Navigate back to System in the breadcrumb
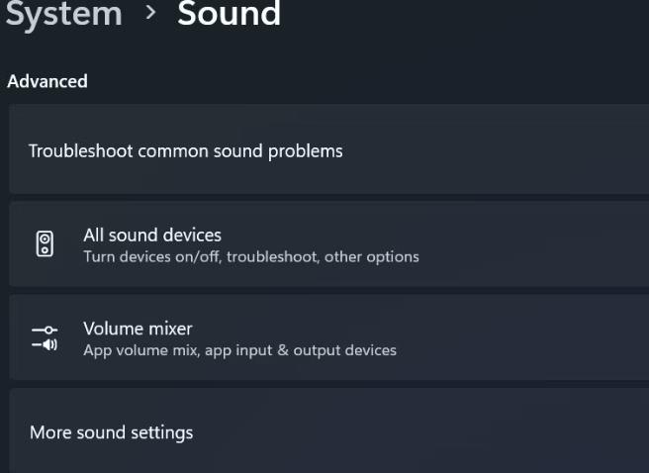Image resolution: width=649 pixels, height=473 pixels. pyautogui.click(x=63, y=14)
